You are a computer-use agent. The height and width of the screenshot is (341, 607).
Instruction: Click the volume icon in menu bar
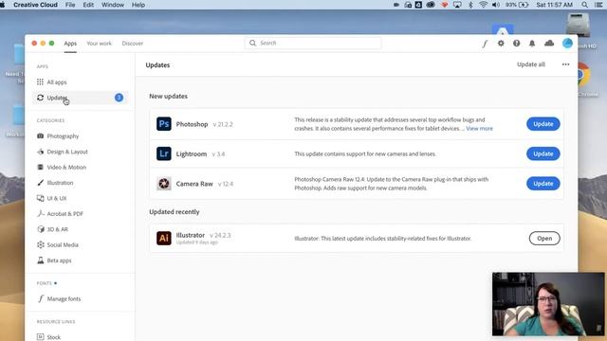(x=495, y=5)
